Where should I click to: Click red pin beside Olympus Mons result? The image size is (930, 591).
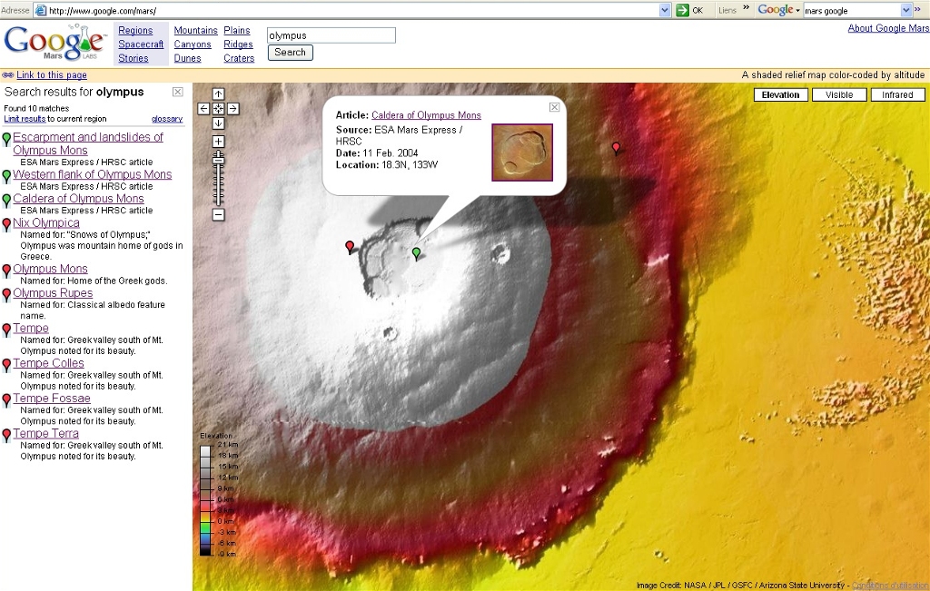6,271
